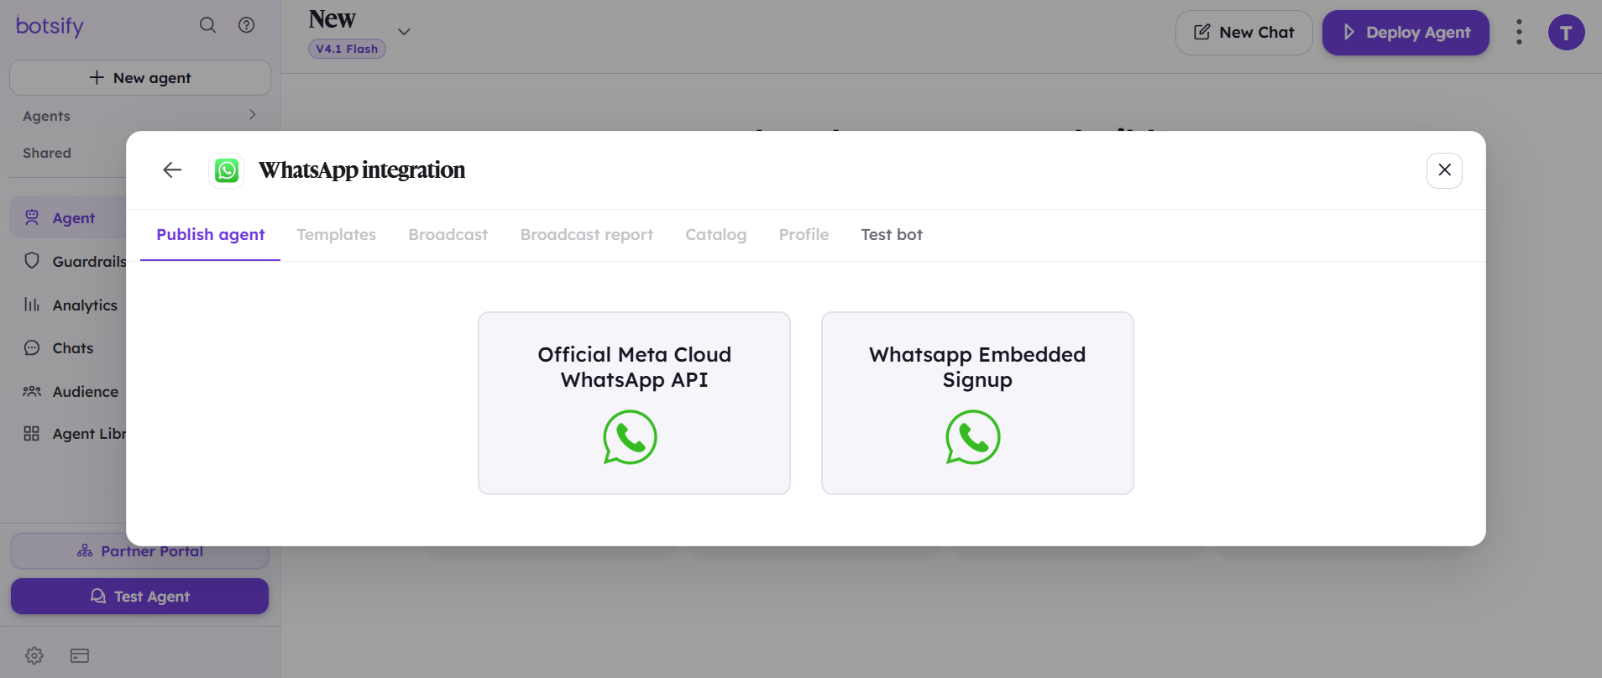Click the Test Agent button
Image resolution: width=1602 pixels, height=678 pixels.
pyautogui.click(x=139, y=597)
